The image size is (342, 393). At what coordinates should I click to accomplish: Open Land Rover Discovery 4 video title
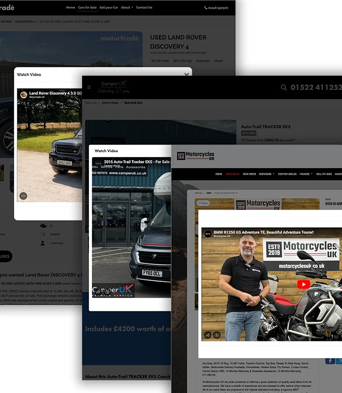(x=56, y=93)
